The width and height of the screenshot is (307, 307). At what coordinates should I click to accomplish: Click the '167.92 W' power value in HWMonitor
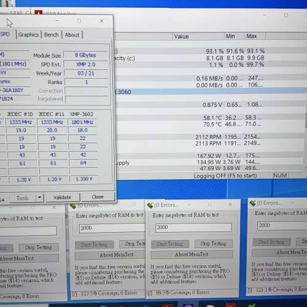click(x=209, y=156)
